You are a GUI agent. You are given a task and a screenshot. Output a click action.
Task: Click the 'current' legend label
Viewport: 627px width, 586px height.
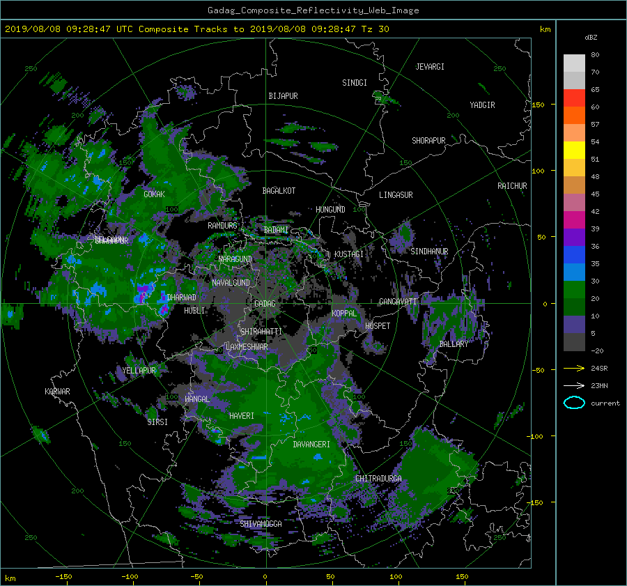[605, 403]
